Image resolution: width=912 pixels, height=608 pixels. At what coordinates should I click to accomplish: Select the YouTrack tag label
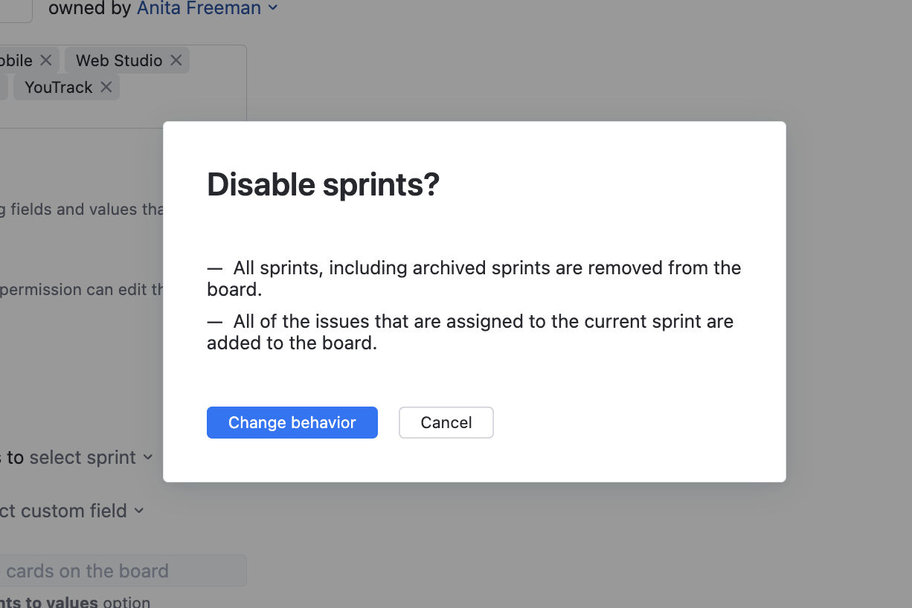pos(57,87)
